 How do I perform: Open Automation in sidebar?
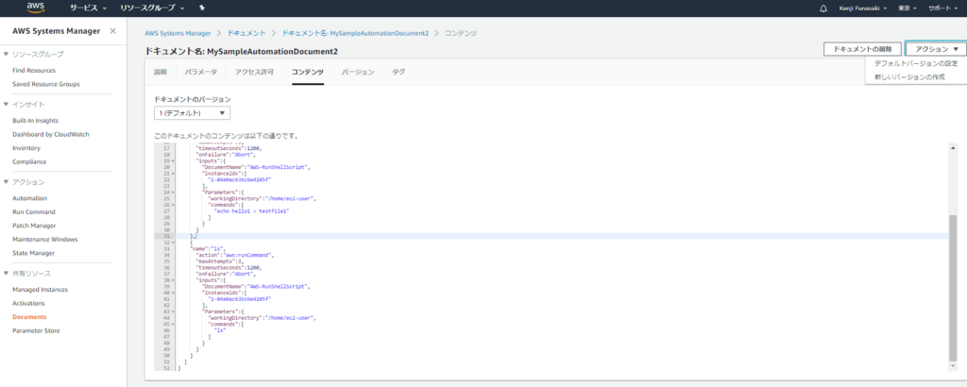point(29,198)
